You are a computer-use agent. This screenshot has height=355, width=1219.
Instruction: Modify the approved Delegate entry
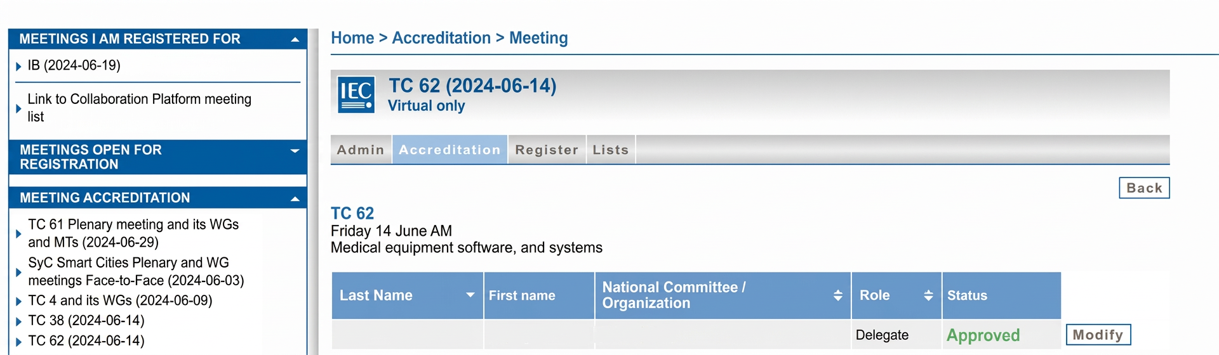pos(1098,334)
